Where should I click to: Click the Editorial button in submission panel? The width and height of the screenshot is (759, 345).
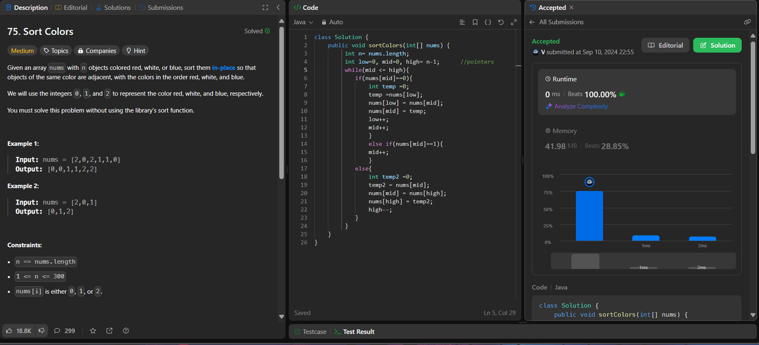point(665,45)
